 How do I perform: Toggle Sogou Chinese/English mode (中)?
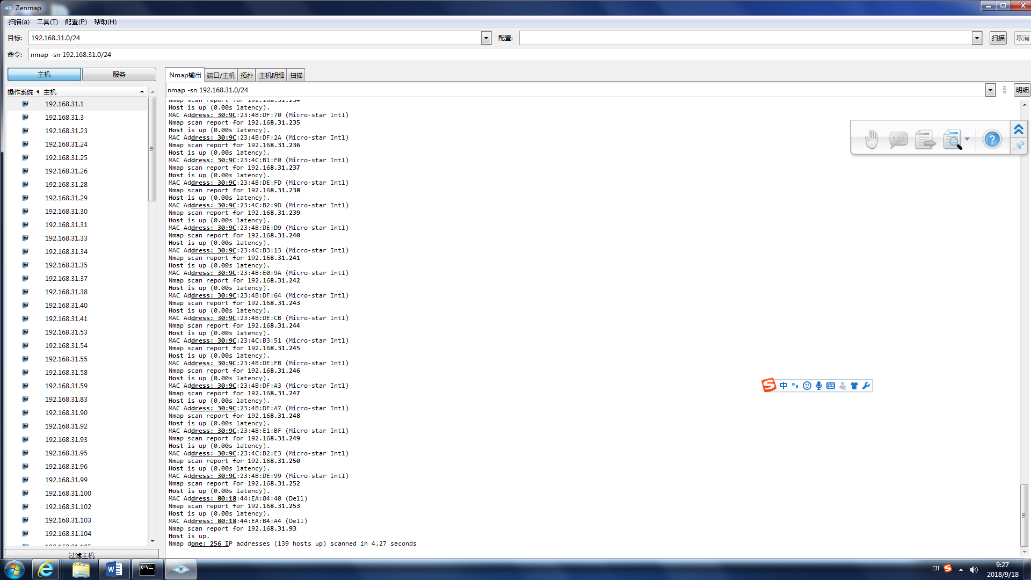point(783,386)
